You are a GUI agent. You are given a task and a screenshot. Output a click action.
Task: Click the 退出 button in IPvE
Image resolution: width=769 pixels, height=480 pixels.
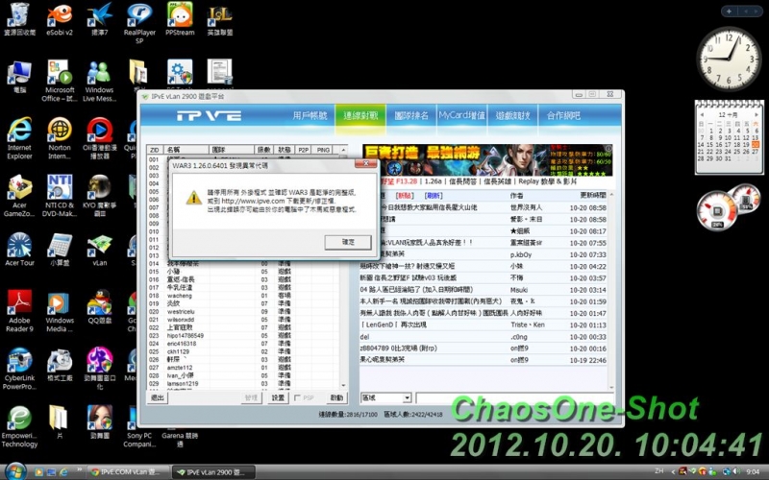[158, 397]
